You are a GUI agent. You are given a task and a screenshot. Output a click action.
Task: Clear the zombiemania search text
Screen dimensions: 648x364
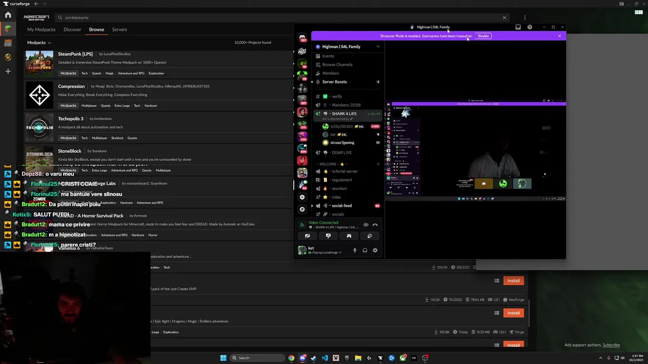point(504,18)
